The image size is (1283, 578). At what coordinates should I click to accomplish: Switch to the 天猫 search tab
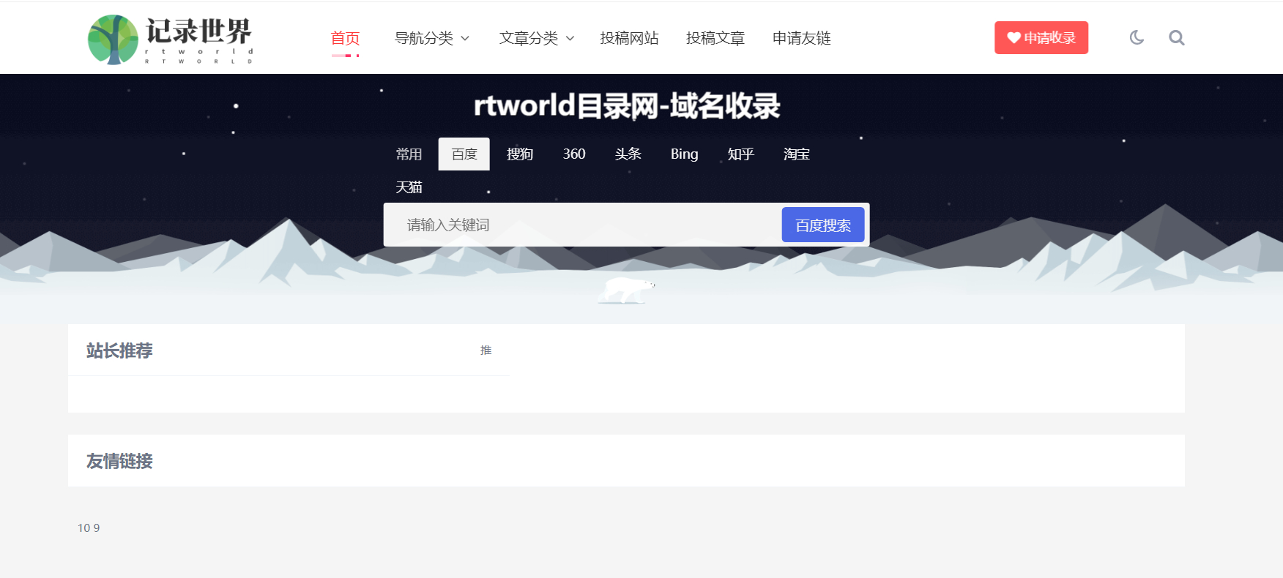click(x=409, y=187)
